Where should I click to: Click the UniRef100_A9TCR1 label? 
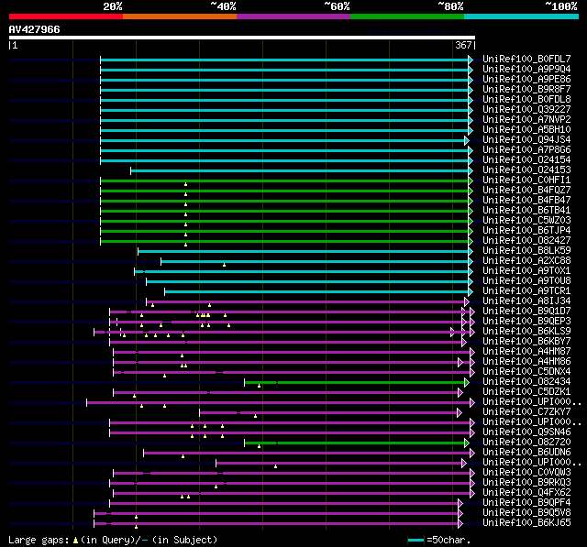[526, 291]
